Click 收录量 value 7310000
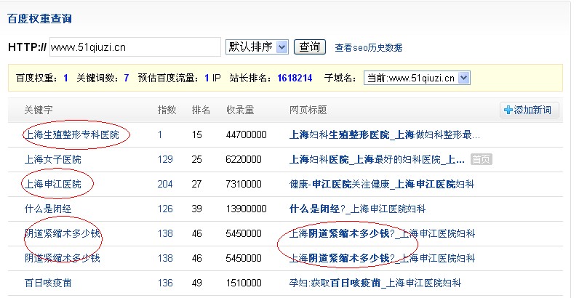Image resolution: width=579 pixels, height=298 pixels. pyautogui.click(x=244, y=184)
